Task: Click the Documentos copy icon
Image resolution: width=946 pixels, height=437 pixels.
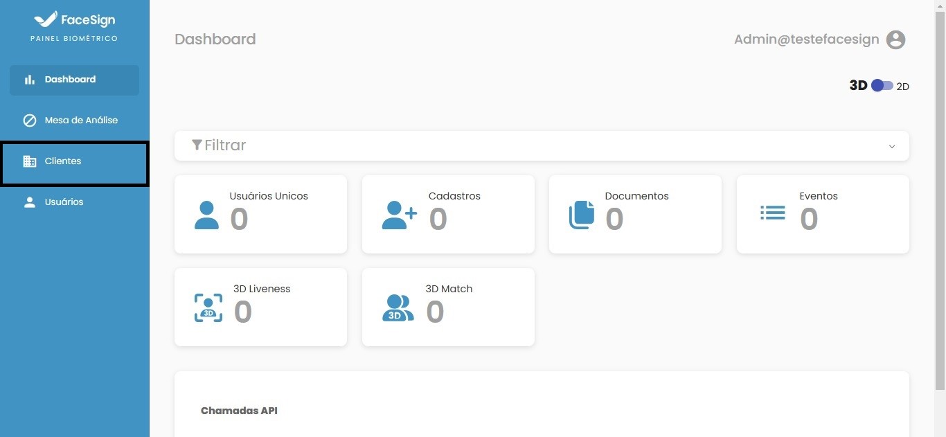Action: [x=582, y=215]
